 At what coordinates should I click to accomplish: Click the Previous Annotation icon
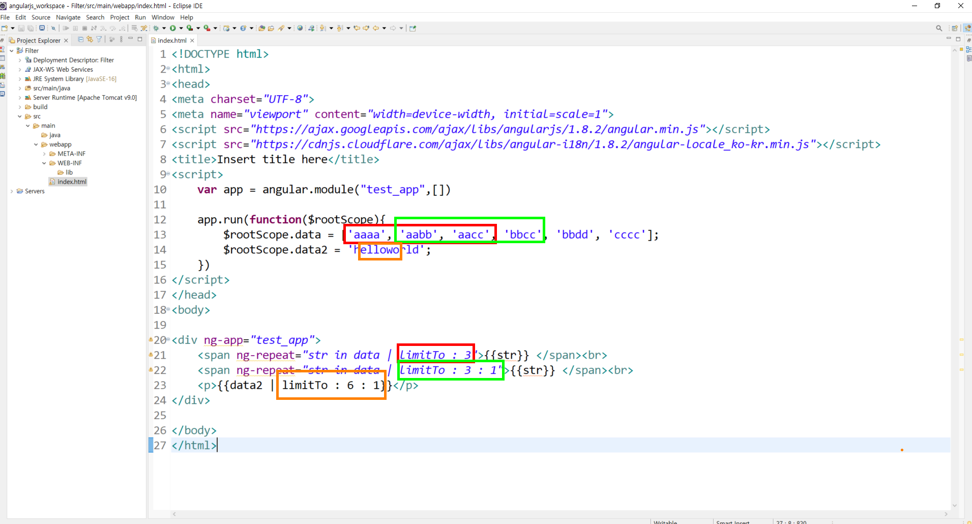tap(340, 28)
